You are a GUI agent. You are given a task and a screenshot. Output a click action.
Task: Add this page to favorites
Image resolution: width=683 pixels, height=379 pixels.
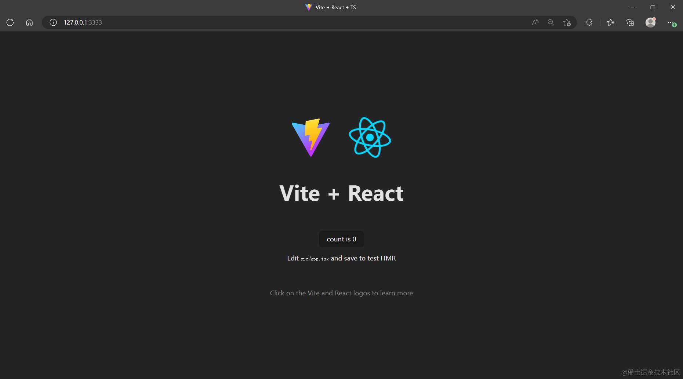click(x=567, y=22)
